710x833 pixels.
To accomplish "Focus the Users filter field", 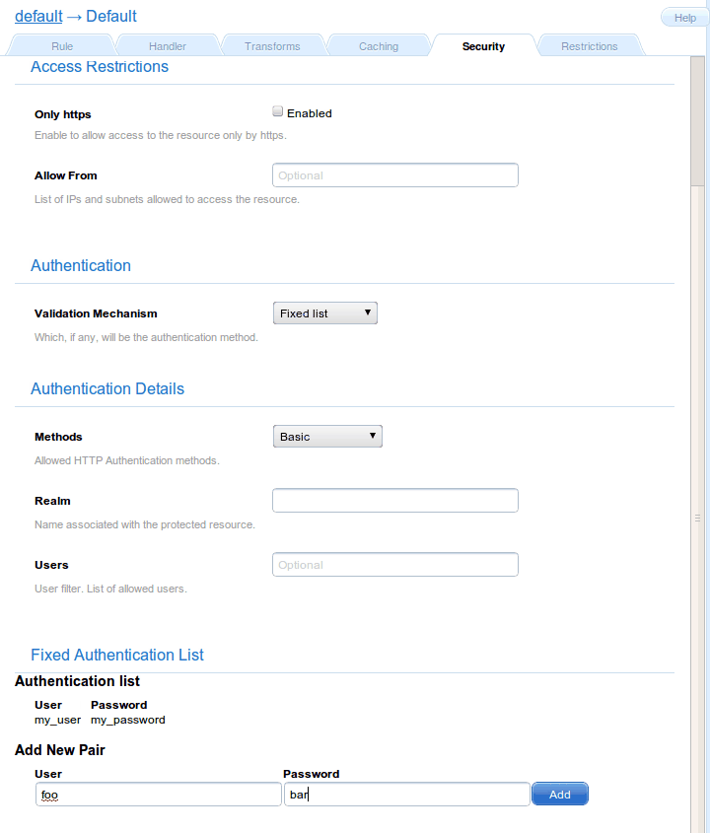I will click(x=394, y=565).
